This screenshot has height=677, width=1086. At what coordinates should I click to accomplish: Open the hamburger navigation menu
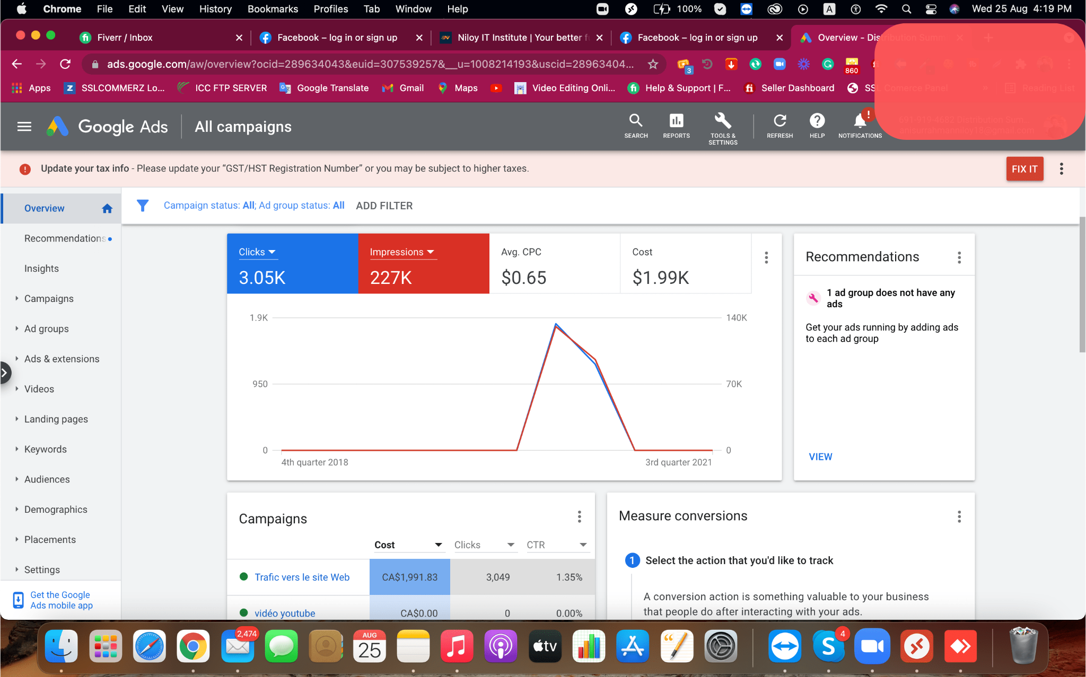tap(24, 127)
